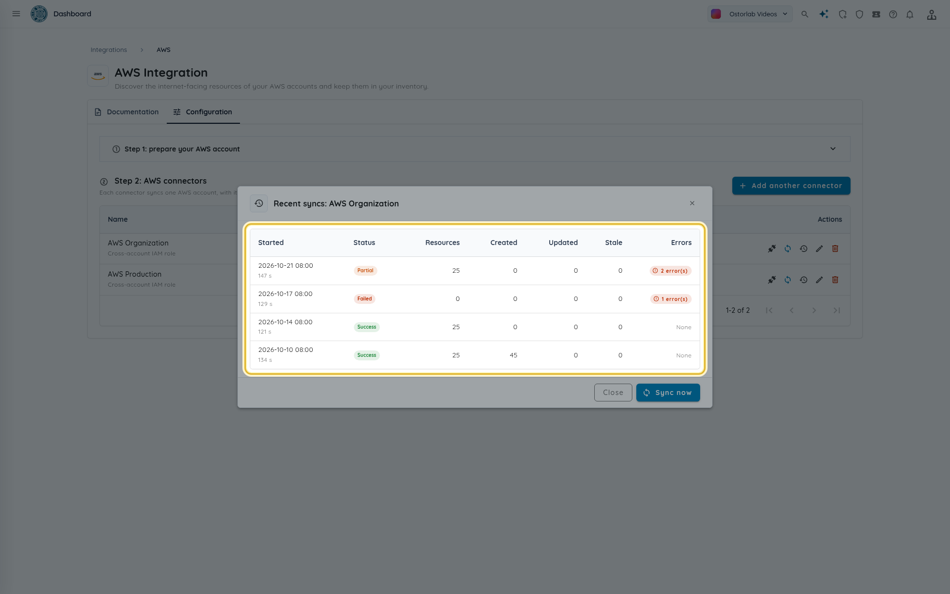Test connection for AWS Organization connector
The height and width of the screenshot is (594, 950).
(772, 248)
